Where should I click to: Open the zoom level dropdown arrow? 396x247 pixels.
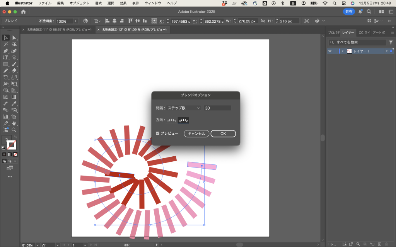38,245
